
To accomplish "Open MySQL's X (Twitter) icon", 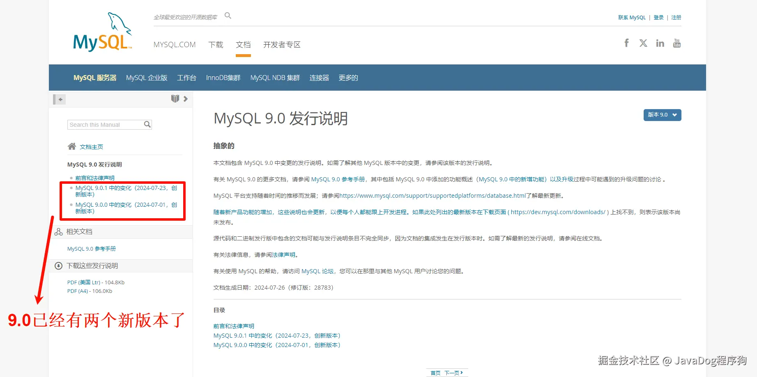I will click(643, 43).
